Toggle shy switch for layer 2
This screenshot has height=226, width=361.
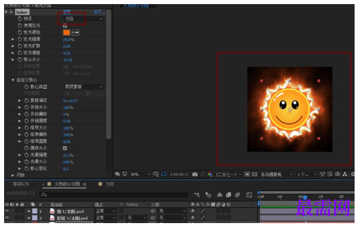[193, 218]
